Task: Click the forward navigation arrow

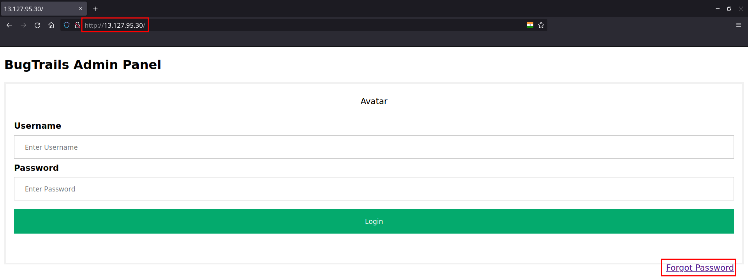Action: coord(23,25)
